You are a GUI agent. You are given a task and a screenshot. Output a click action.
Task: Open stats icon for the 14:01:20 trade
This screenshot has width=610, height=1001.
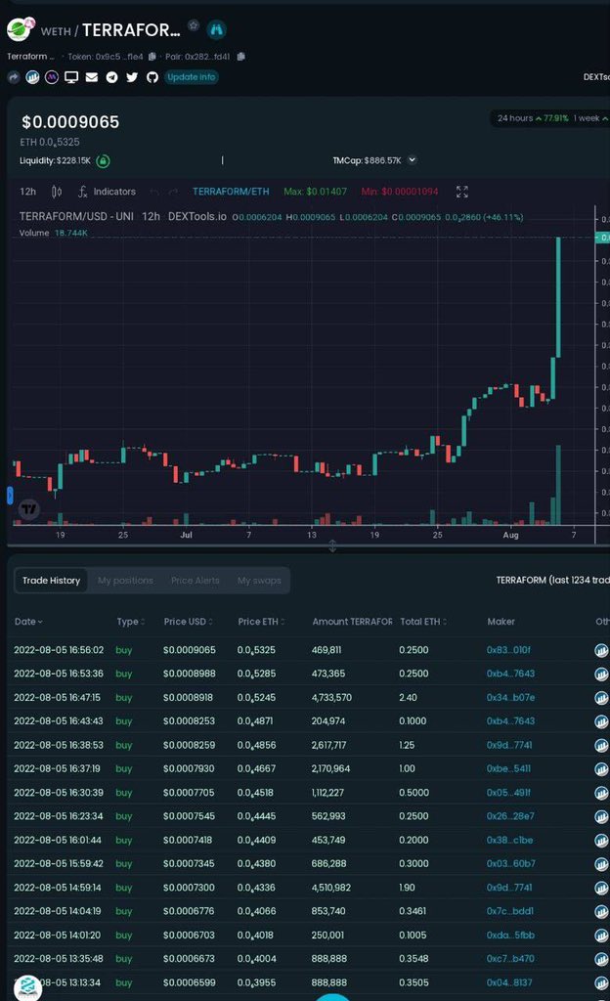tap(601, 936)
